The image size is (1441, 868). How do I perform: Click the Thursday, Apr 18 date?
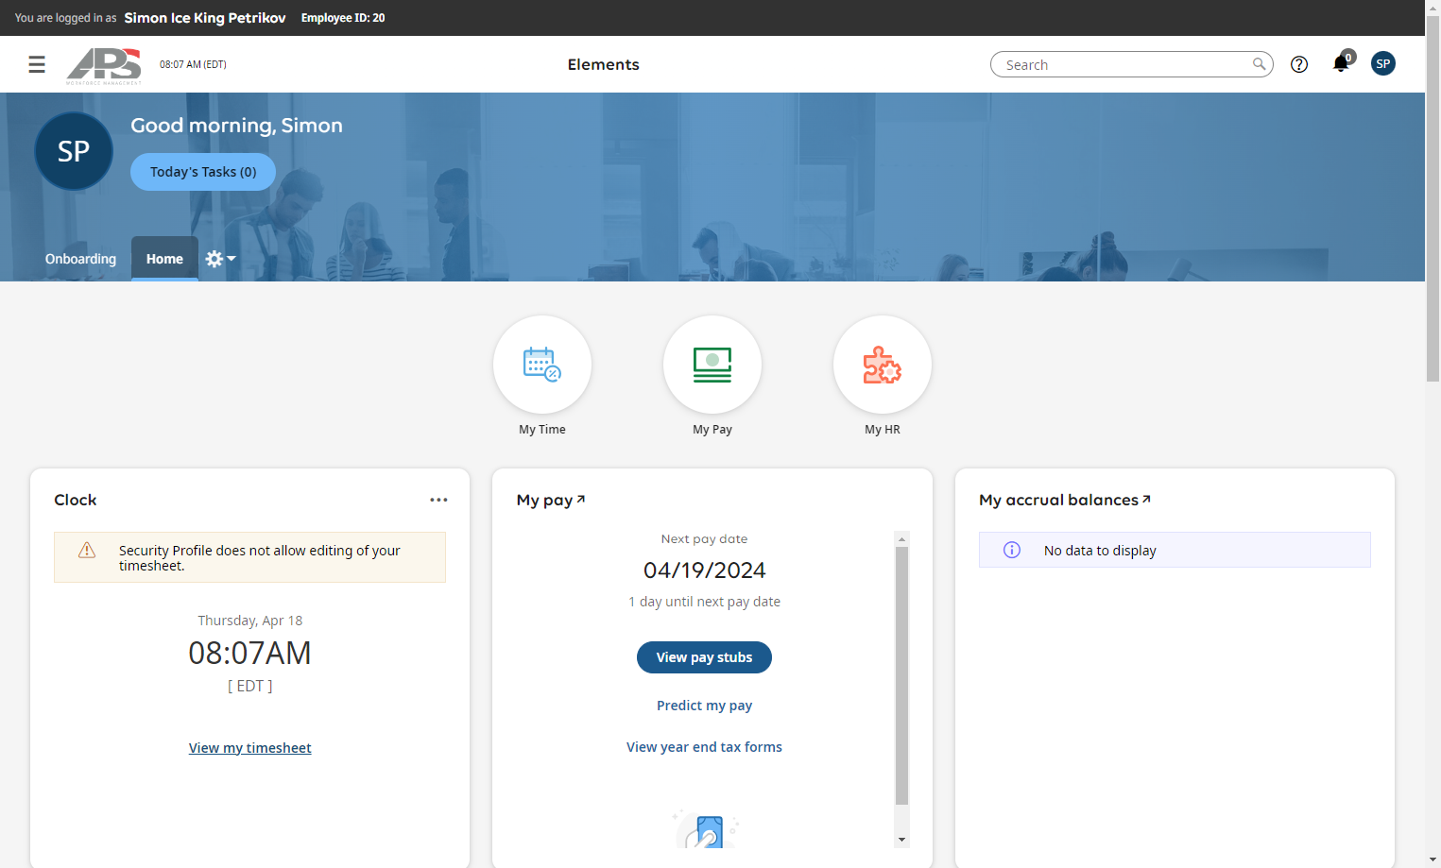pyautogui.click(x=249, y=621)
